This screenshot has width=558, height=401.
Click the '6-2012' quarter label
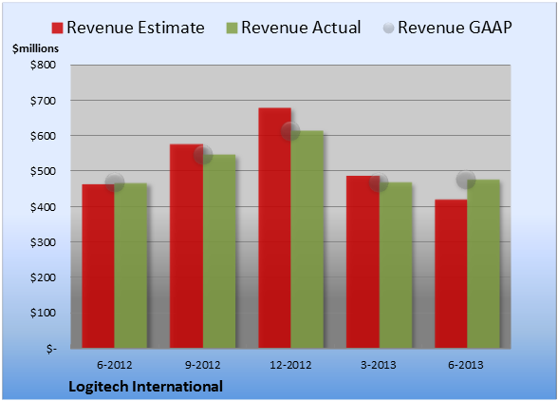point(115,365)
